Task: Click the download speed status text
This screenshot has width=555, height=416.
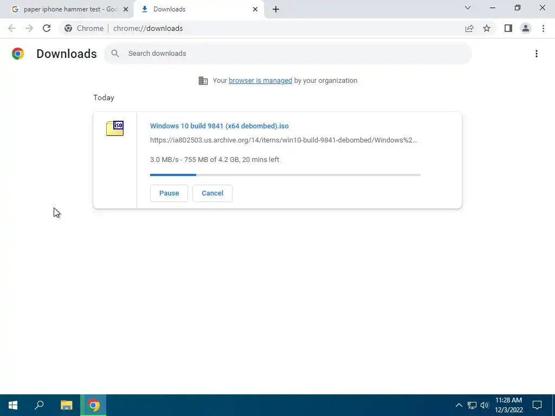Action: (215, 160)
